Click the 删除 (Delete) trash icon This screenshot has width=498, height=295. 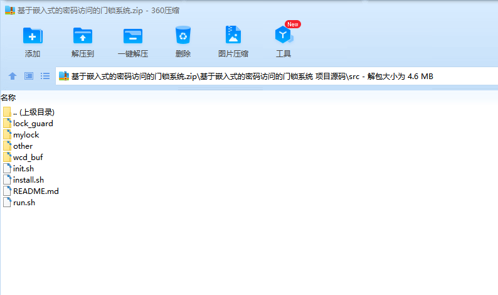(183, 35)
